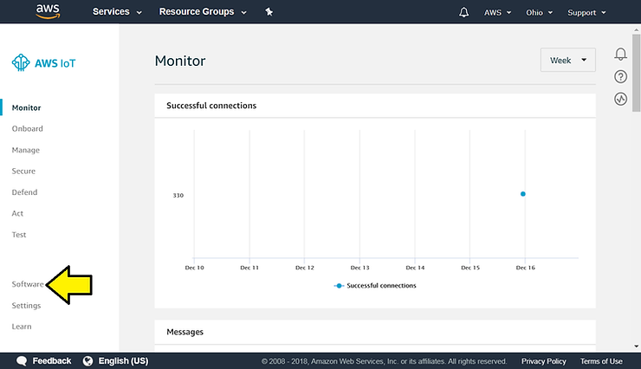
Task: Open the right-side alerts bell icon
Action: (x=620, y=54)
